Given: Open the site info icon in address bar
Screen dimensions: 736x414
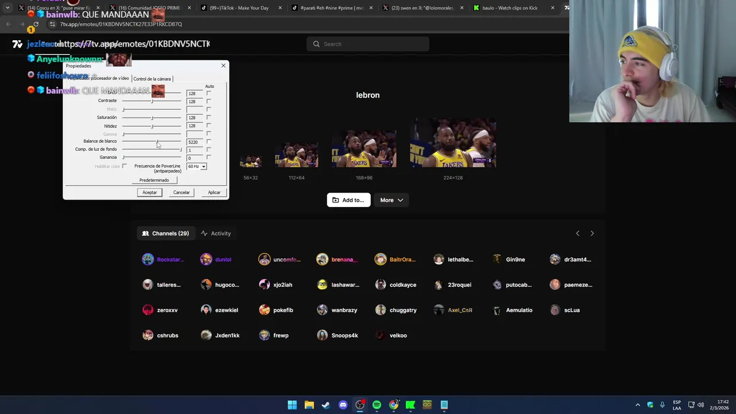Looking at the screenshot, I should pyautogui.click(x=52, y=24).
